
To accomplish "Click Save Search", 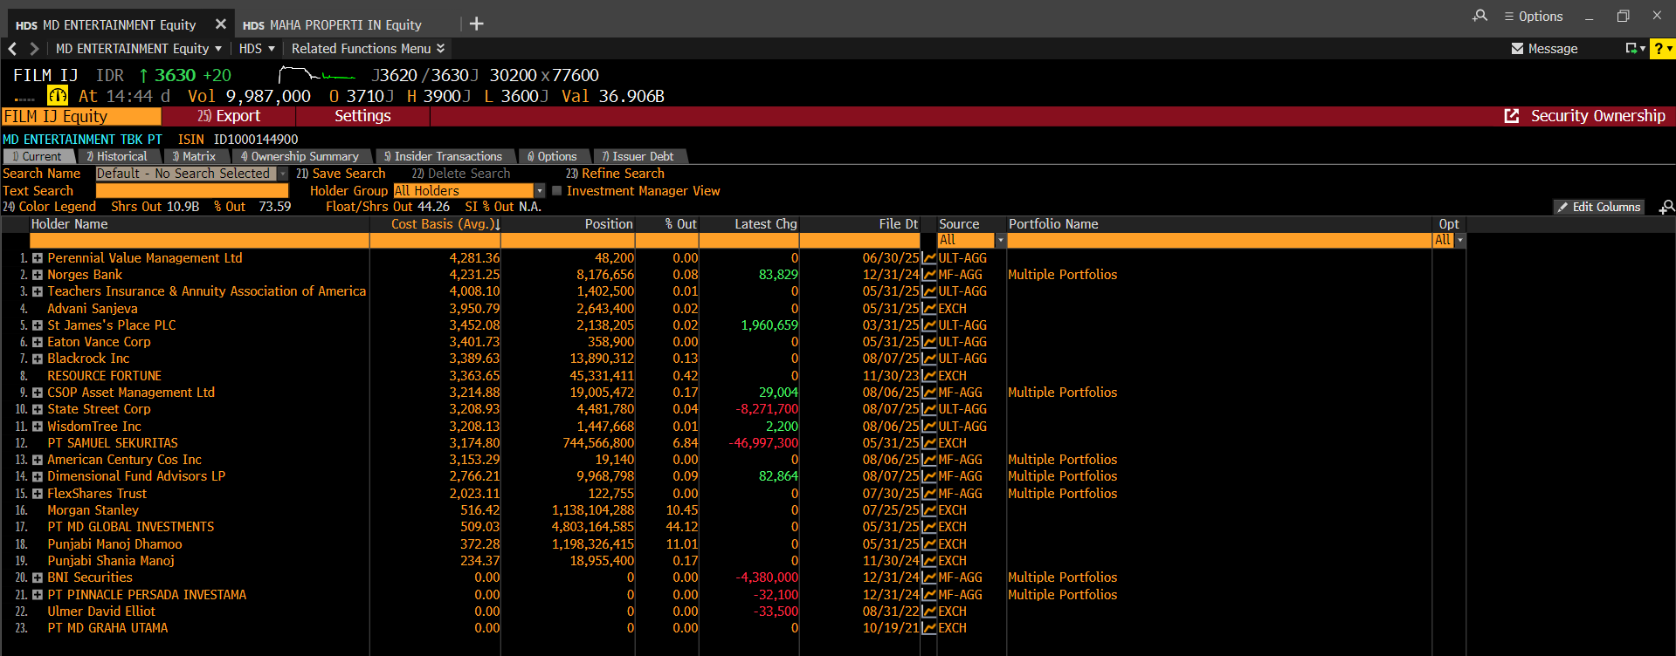I will [341, 174].
